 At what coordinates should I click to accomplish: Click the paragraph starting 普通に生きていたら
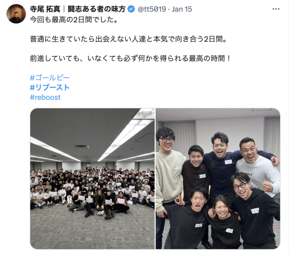tap(128, 39)
